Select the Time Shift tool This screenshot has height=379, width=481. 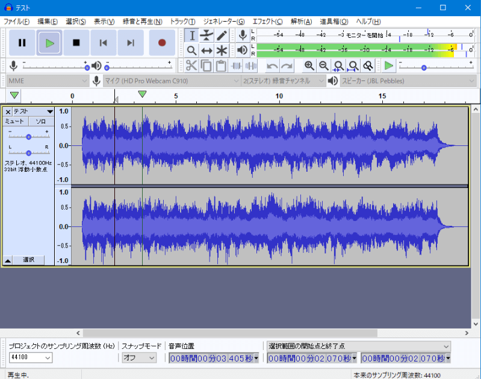206,50
